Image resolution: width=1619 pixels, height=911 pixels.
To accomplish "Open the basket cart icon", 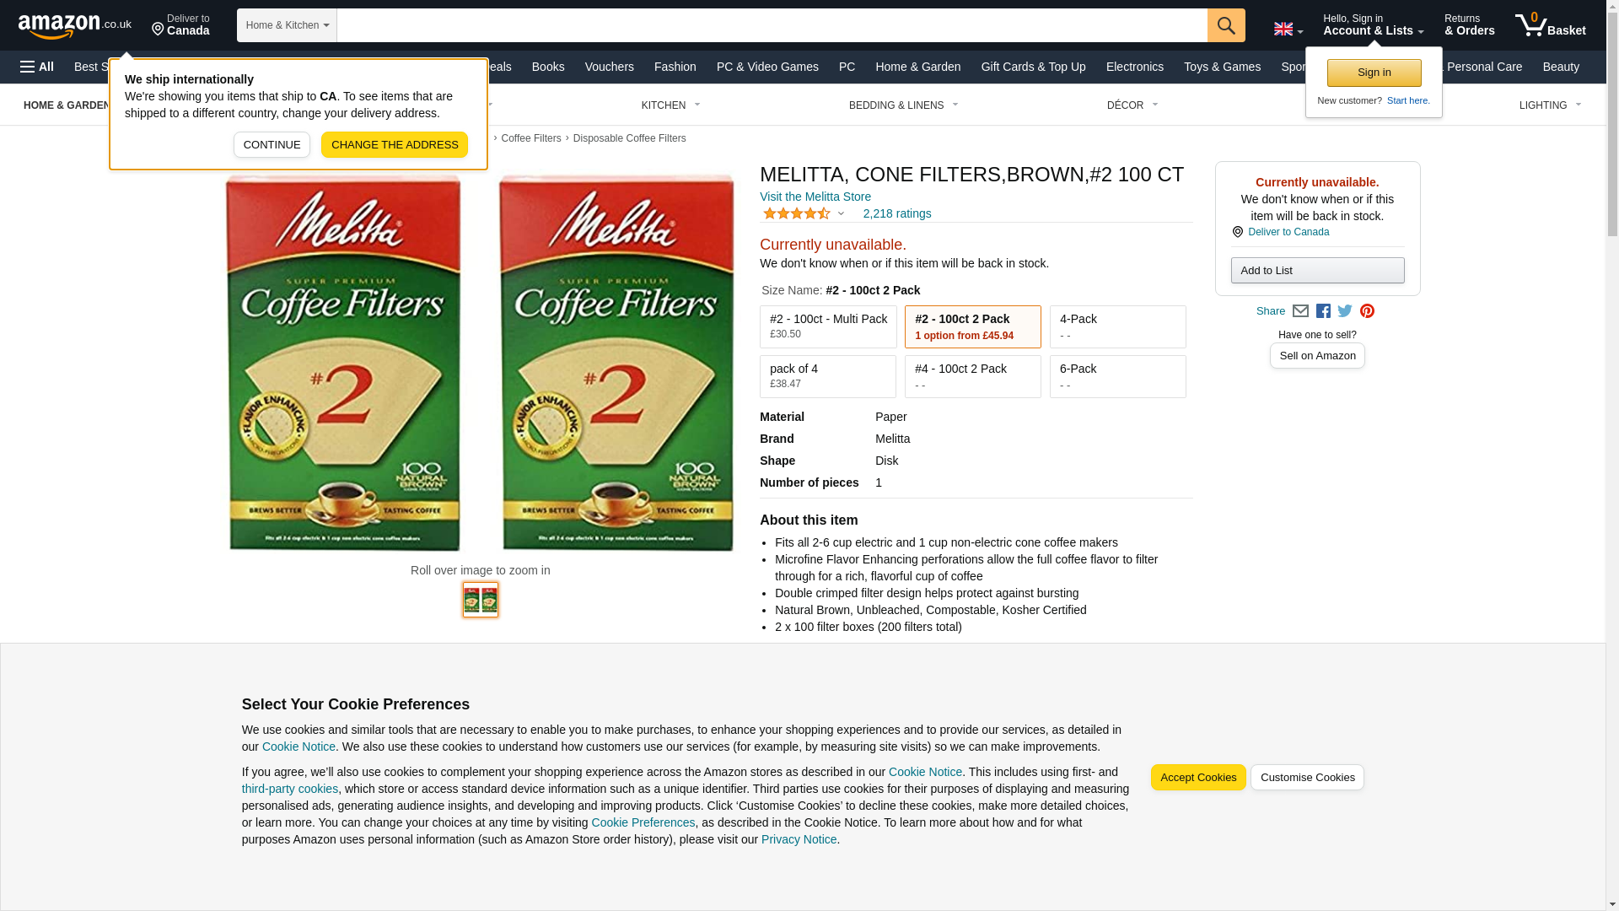I will tap(1550, 25).
